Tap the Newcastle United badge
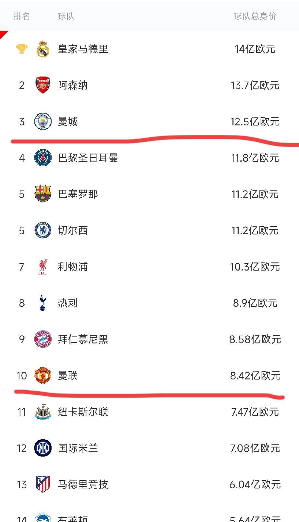 click(43, 412)
